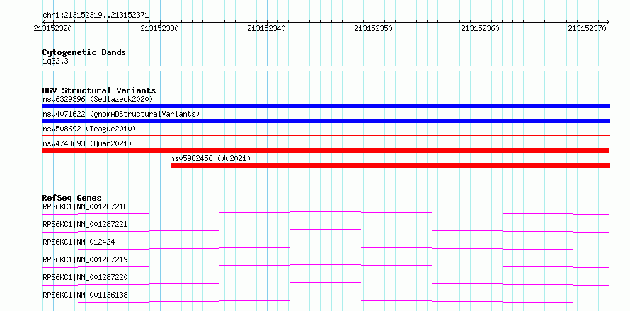Viewport: 630px width, 311px height.
Task: Click the magenta NM_001287220 transcript line
Action: coord(326,283)
